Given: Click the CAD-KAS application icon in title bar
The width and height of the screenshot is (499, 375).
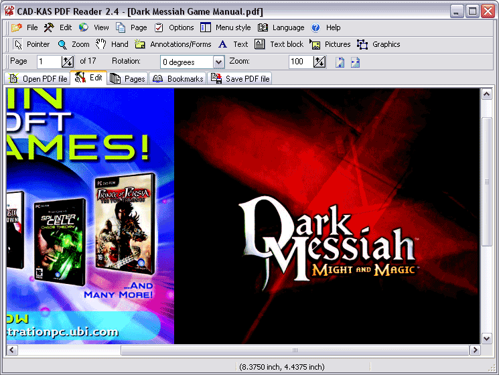Looking at the screenshot, I should (x=9, y=11).
